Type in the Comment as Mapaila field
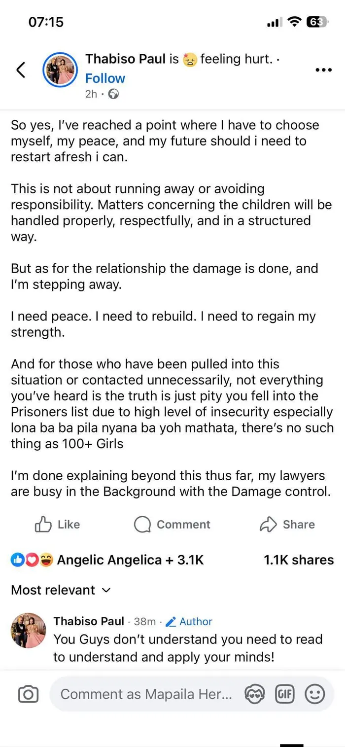This screenshot has width=345, height=747. 146,695
